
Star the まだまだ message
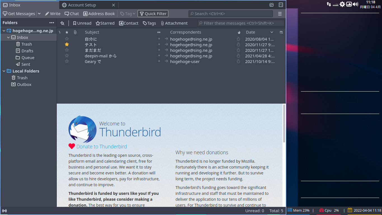[x=67, y=50]
